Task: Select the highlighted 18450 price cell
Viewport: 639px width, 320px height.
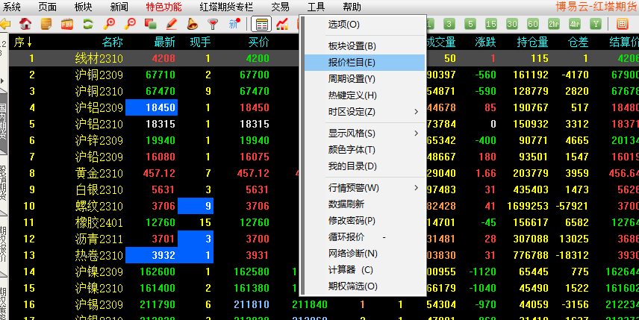Action: pos(151,107)
